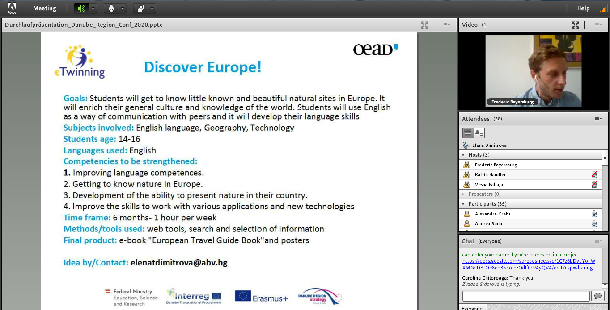
Task: Maximize the Video pod
Action: [x=576, y=25]
